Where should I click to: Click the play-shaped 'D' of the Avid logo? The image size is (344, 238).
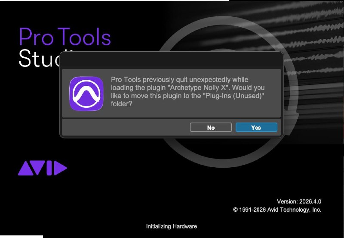tap(60, 168)
